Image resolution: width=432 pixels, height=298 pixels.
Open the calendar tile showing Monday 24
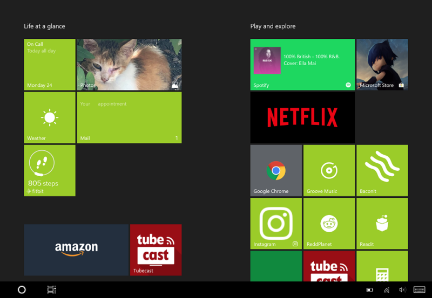(50, 64)
